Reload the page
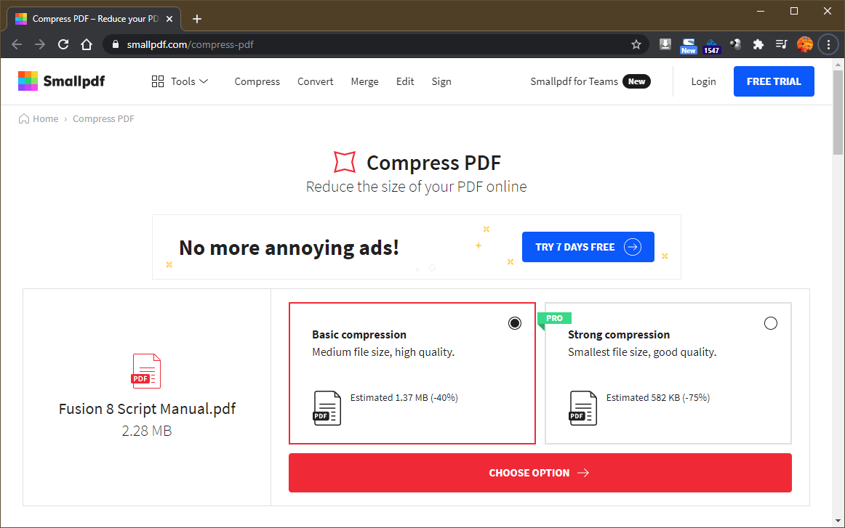The height and width of the screenshot is (528, 845). 63,45
